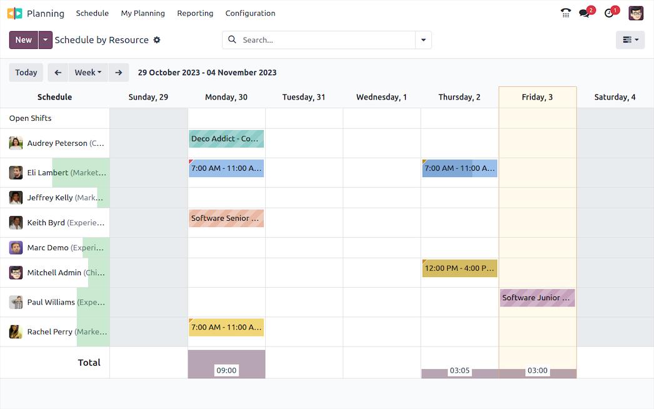Click the settings gear beside Schedule by Resource
Viewport: 654px width, 409px height.
(157, 40)
